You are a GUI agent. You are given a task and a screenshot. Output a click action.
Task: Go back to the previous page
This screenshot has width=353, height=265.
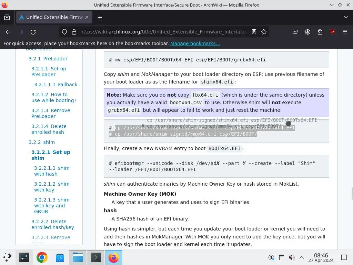click(8, 32)
